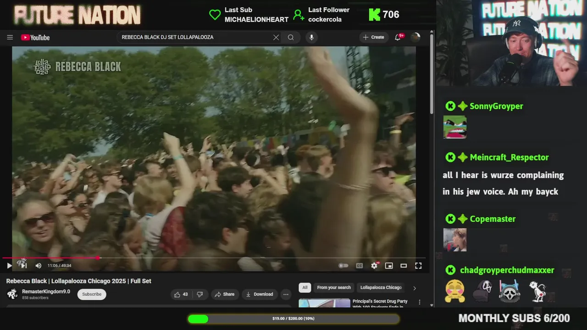The width and height of the screenshot is (587, 330).
Task: Click the video title text
Action: pos(78,281)
